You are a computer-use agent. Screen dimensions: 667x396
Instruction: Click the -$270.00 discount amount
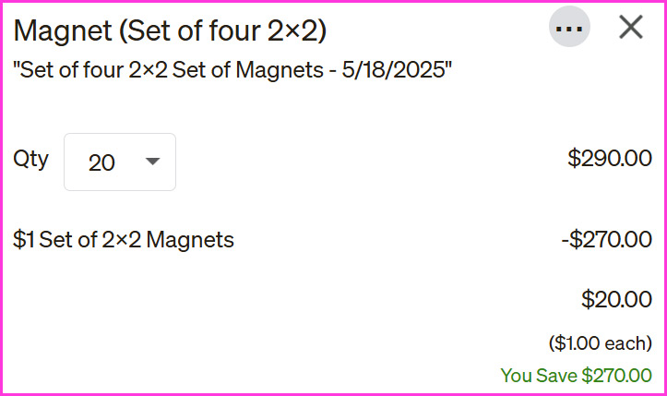point(606,241)
